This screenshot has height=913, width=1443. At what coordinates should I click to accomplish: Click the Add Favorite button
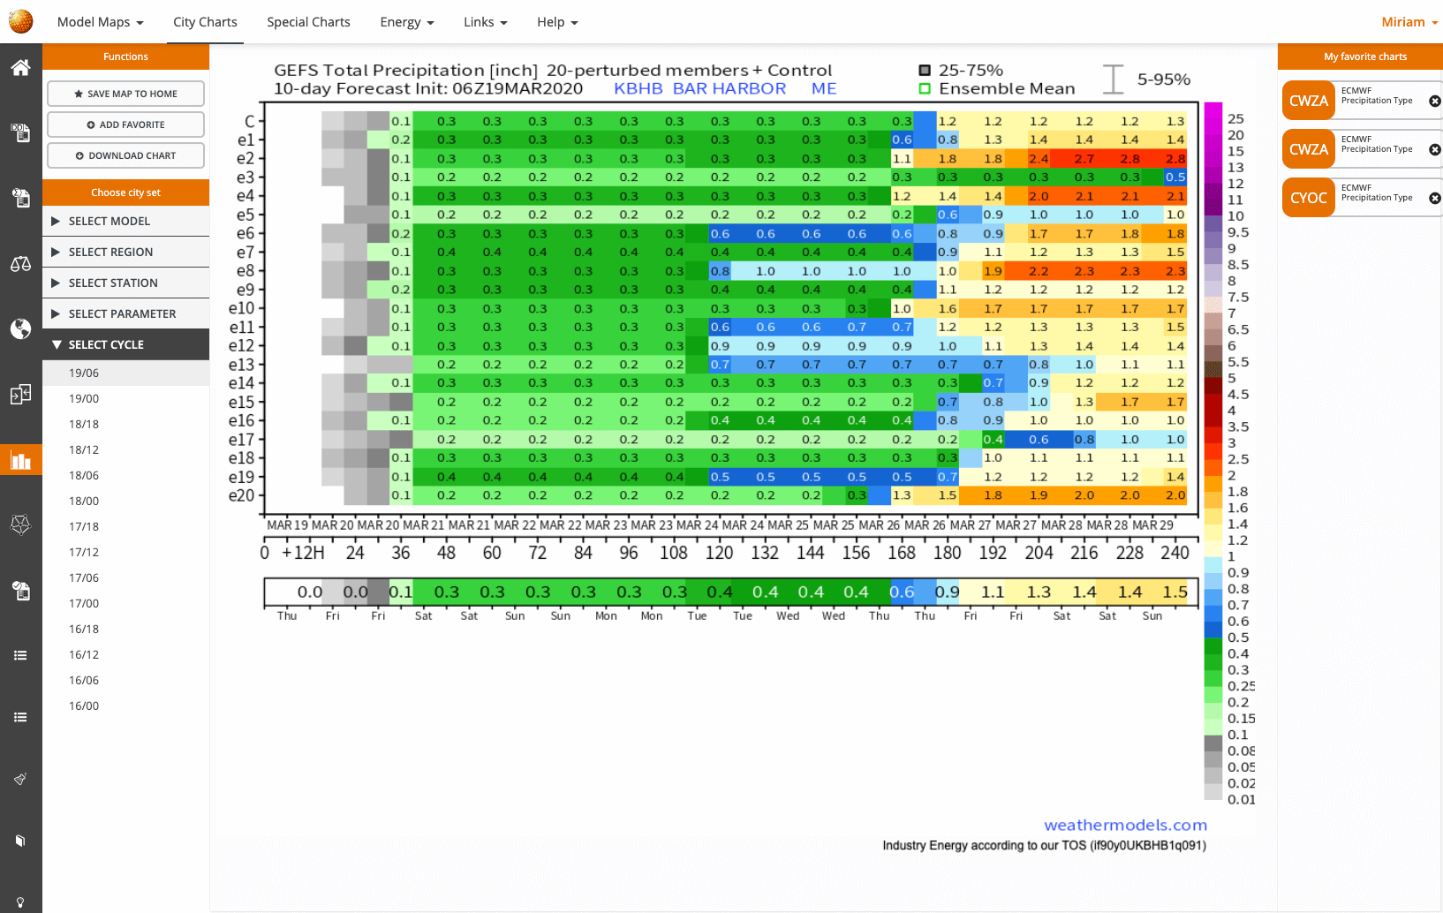(x=125, y=124)
